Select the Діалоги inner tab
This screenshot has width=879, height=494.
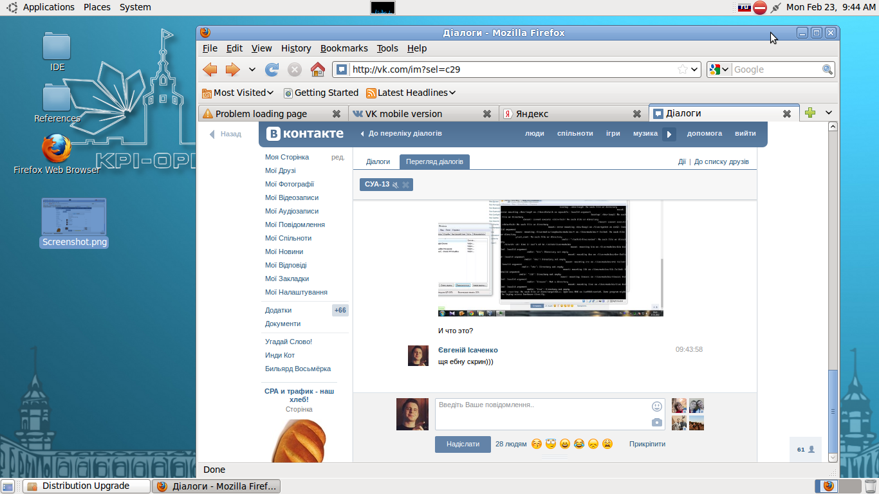point(378,162)
